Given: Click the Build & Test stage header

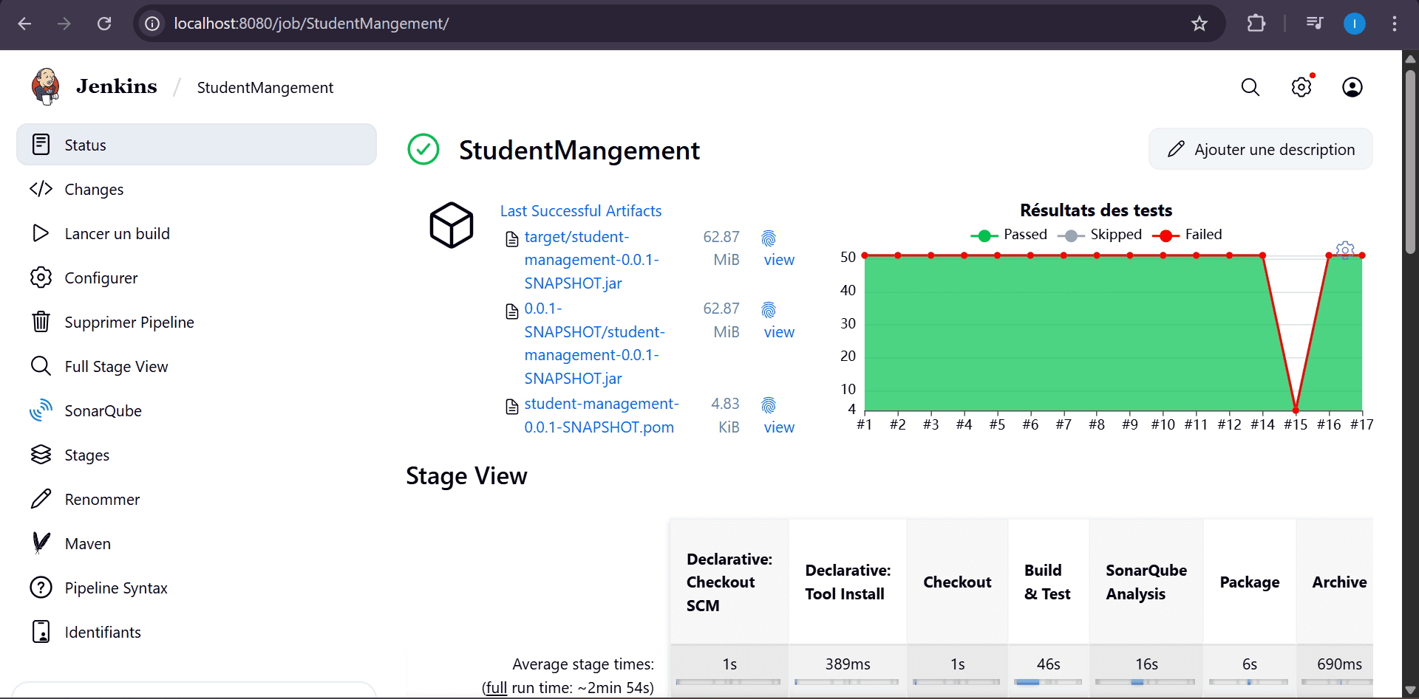Looking at the screenshot, I should point(1048,582).
